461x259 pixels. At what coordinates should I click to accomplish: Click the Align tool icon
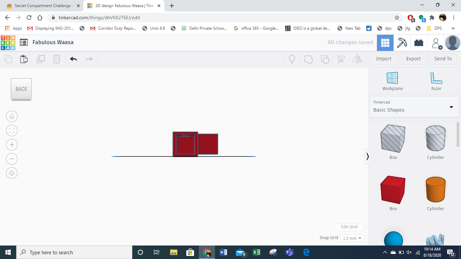341,59
